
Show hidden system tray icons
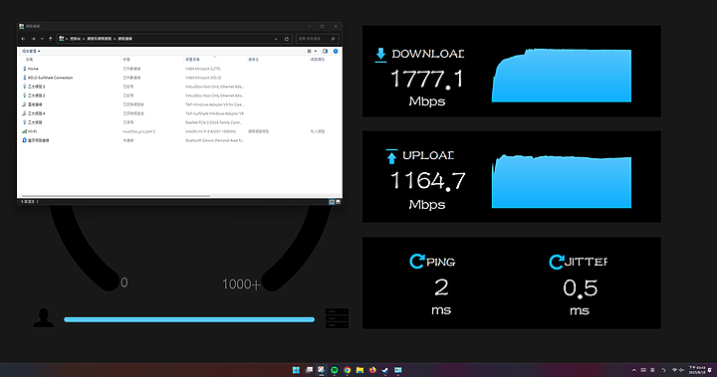click(x=633, y=370)
